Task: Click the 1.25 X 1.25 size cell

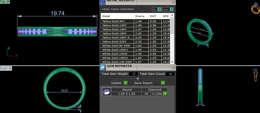Action: [x=127, y=94]
